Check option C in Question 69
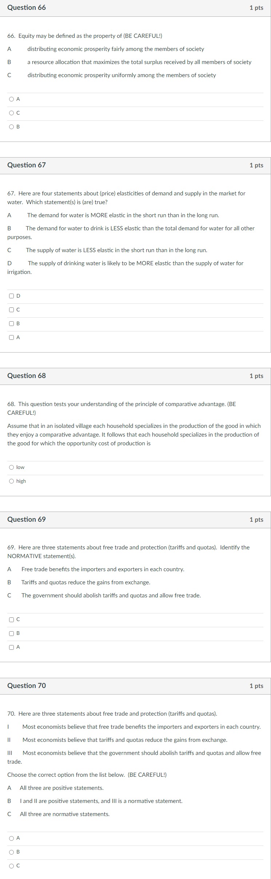271x879 pixels. click(x=11, y=619)
